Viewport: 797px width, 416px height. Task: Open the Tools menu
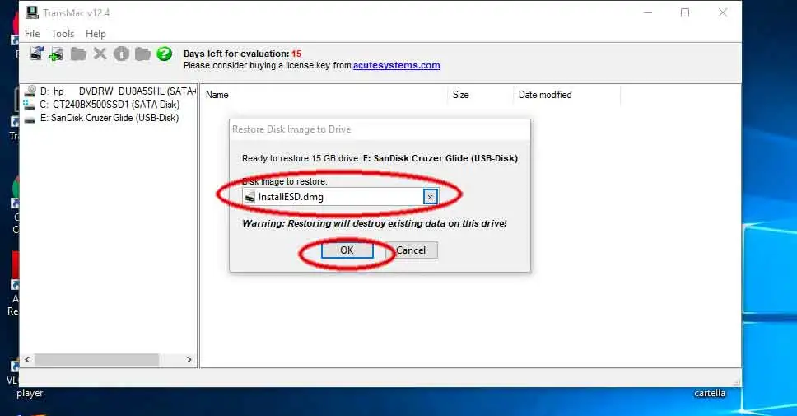point(63,34)
